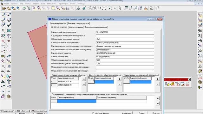The image size is (203, 114).
Task: Click the empty land parcel cadastral number field
Action: coord(125,36)
